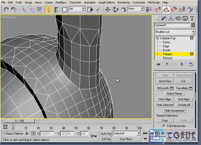Open the key mode Selected dropdown

pos(139,133)
